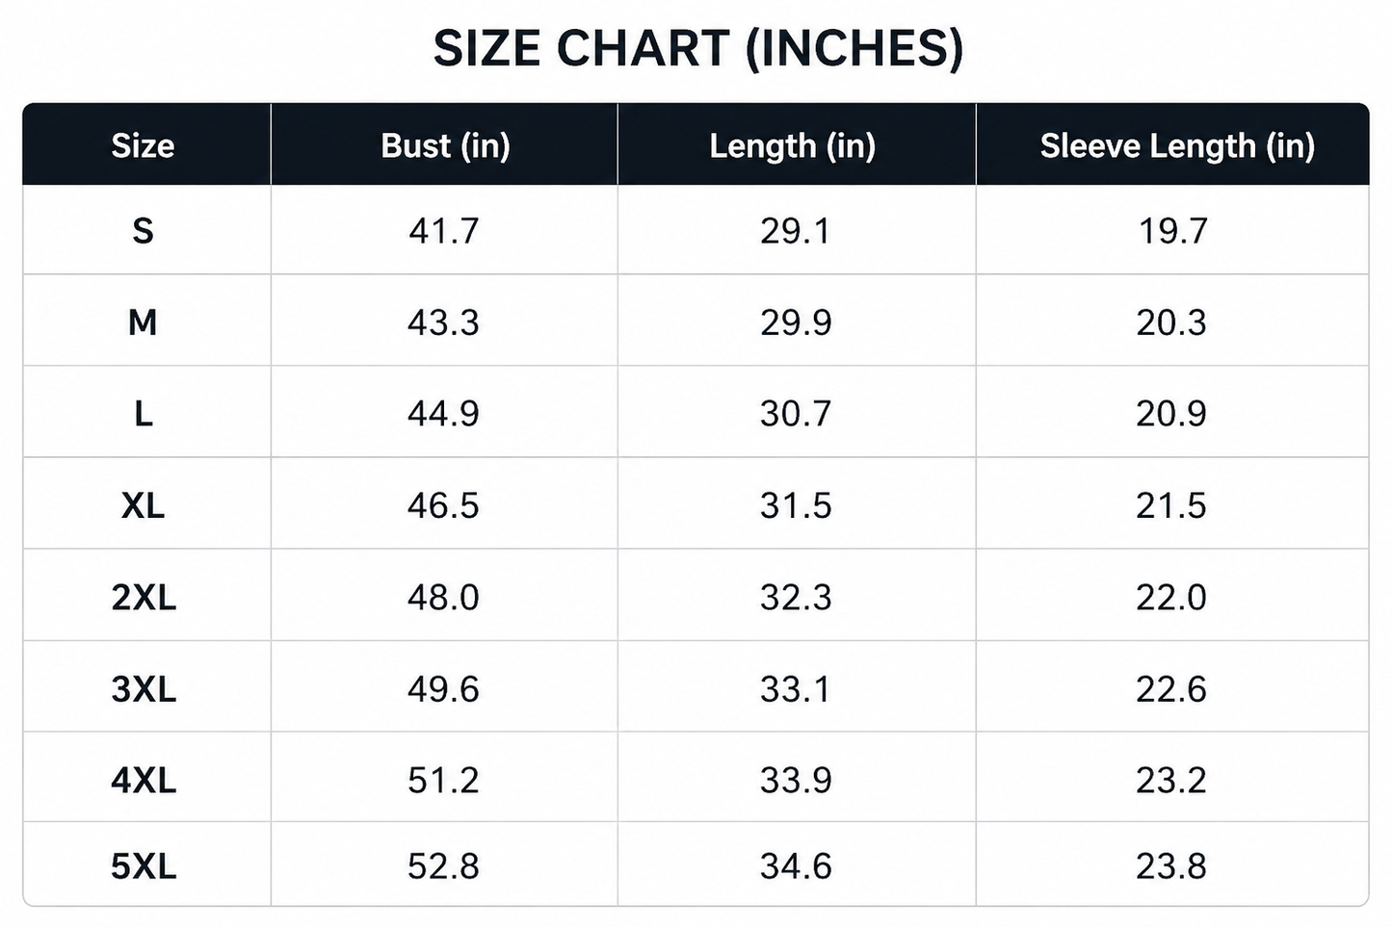This screenshot has width=1392, height=927.
Task: Click the 22.6 sleeve length value
Action: [1171, 689]
